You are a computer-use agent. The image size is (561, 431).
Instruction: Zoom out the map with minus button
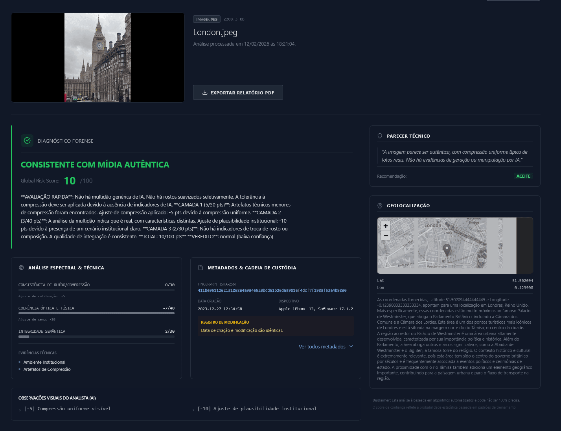pyautogui.click(x=386, y=236)
